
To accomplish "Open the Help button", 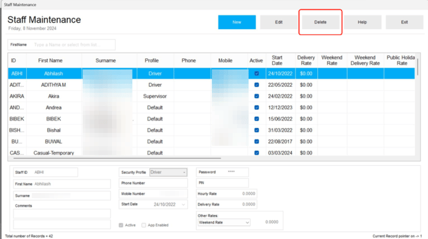I will 362,22.
